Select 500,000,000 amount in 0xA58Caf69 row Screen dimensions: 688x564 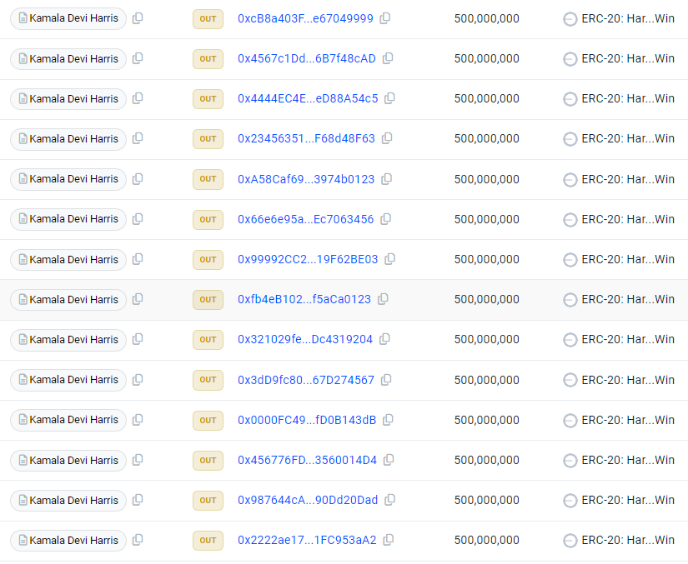(x=486, y=179)
